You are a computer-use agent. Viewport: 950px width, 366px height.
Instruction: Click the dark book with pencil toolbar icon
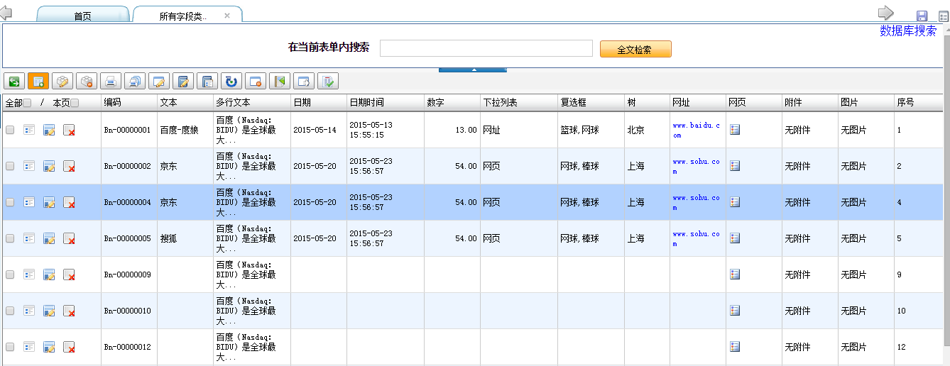(183, 81)
